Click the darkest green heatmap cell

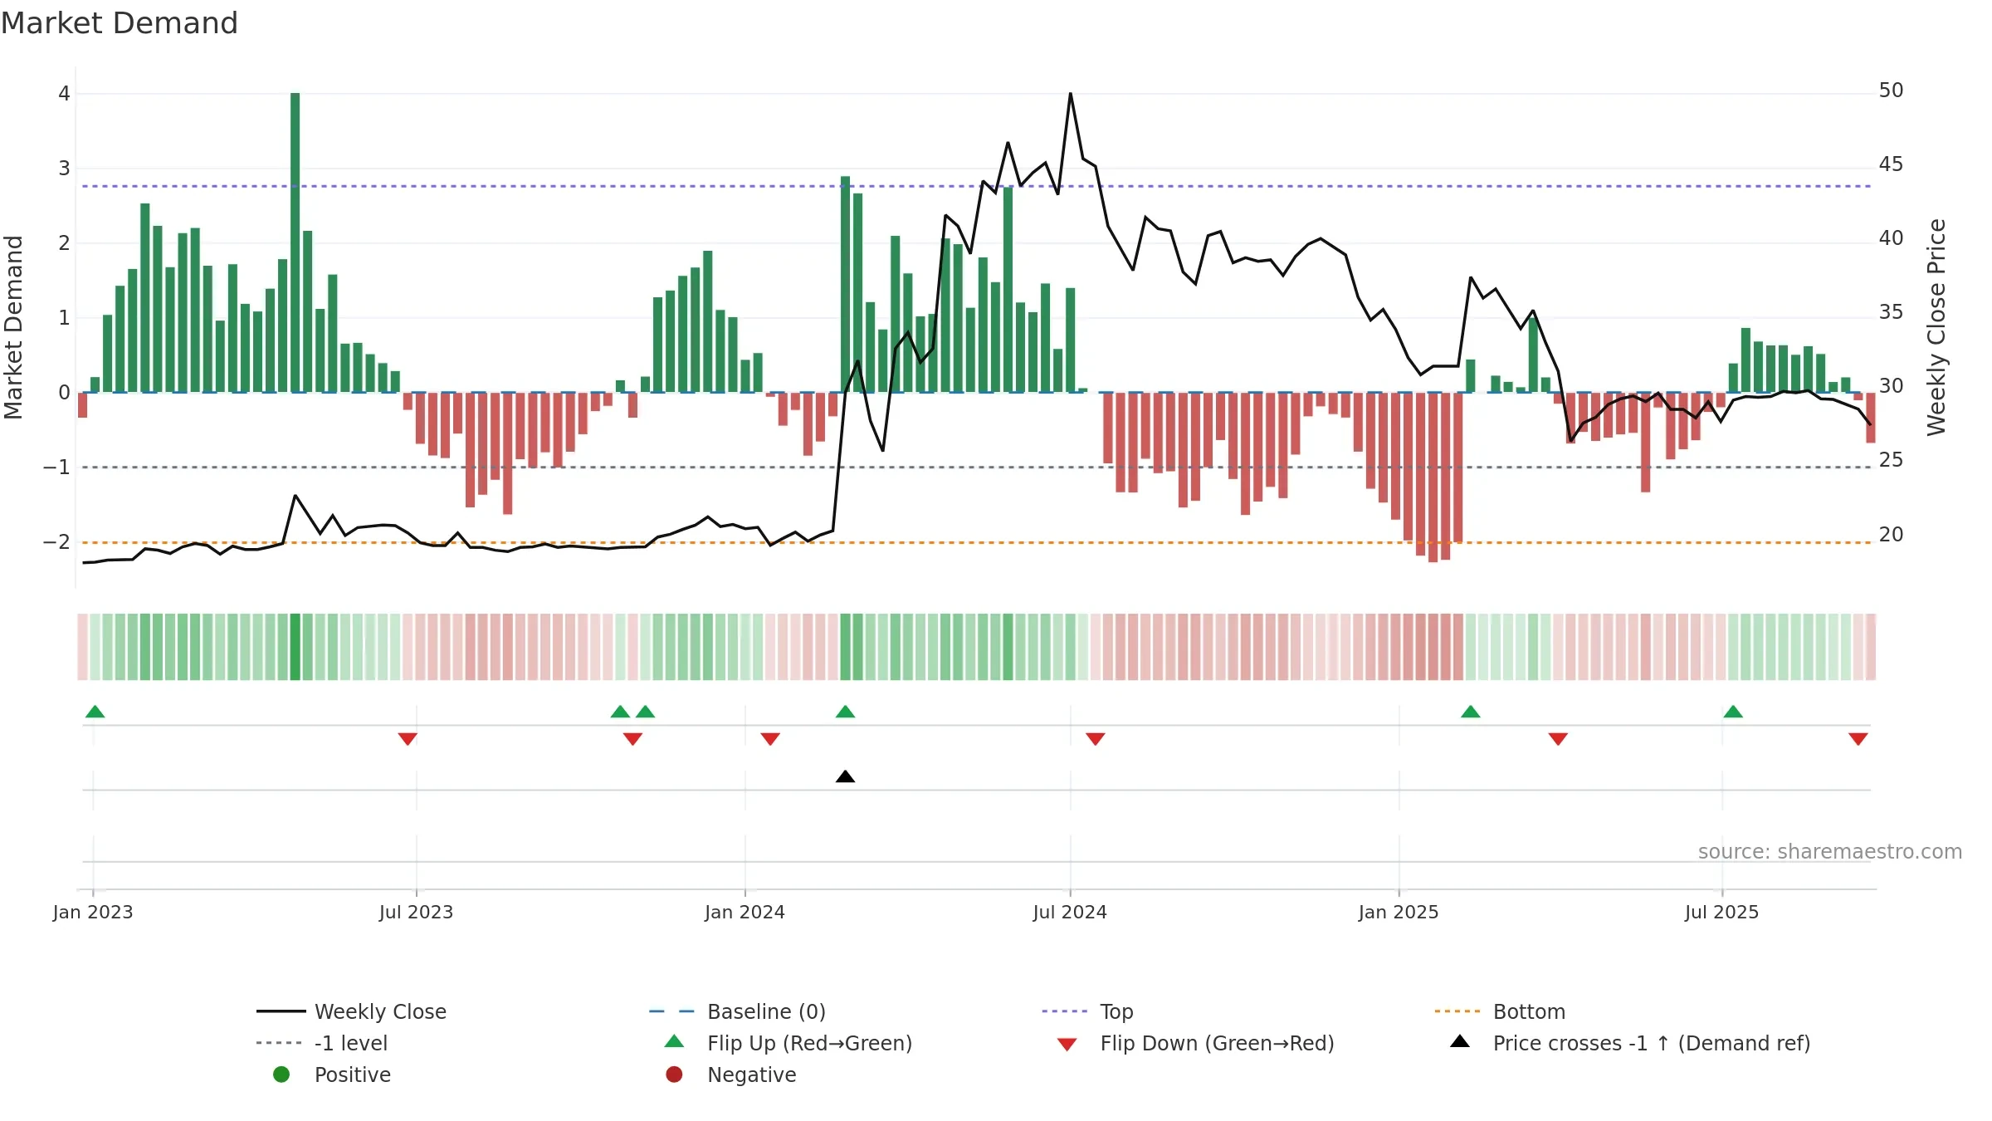tap(295, 647)
